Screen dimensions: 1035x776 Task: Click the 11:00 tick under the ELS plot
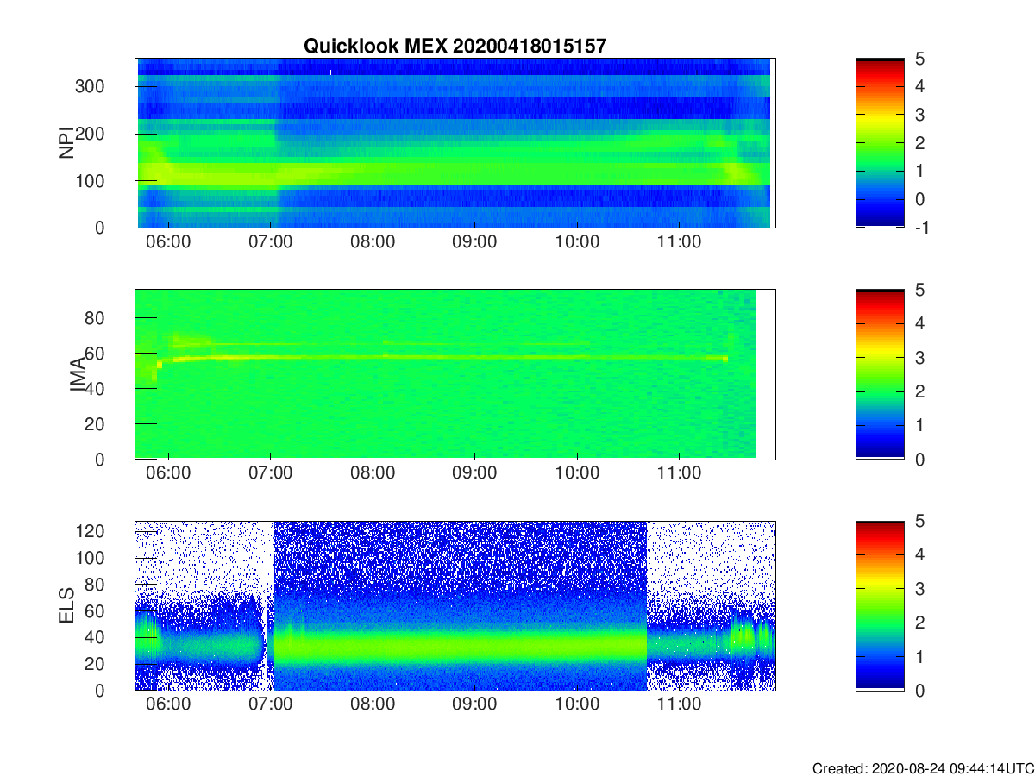(x=679, y=705)
